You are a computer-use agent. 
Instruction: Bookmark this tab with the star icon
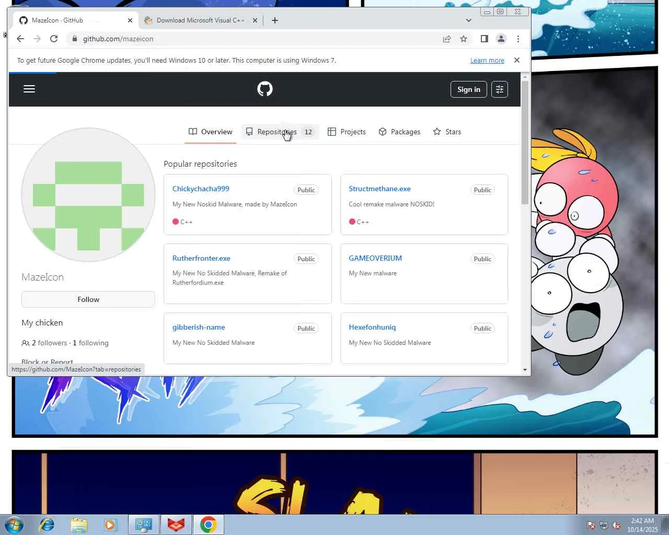(464, 39)
